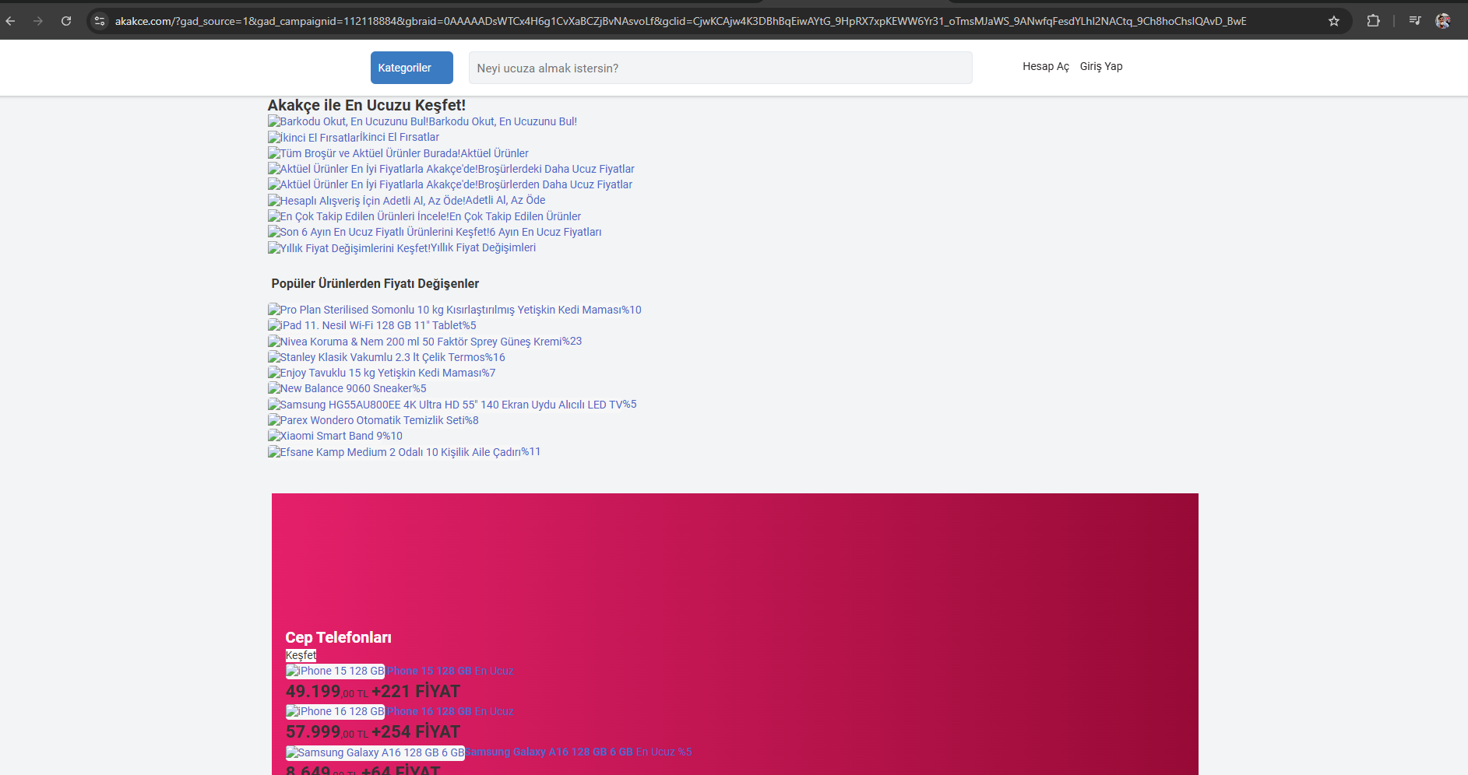1468x775 pixels.
Task: Open iPad 11. Nesil Wi-Fi tablet product
Action: (x=372, y=325)
